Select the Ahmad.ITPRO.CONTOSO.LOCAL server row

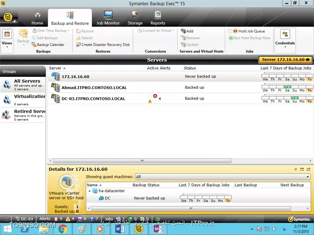click(x=181, y=87)
